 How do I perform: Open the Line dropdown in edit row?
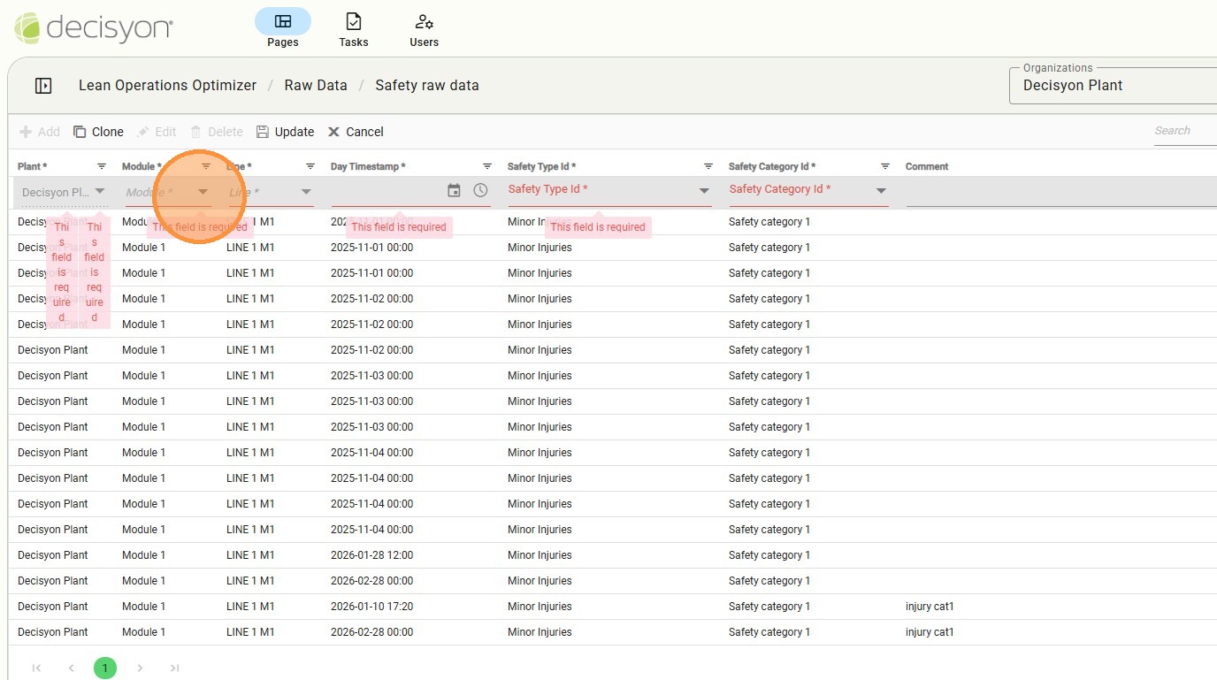tap(306, 192)
